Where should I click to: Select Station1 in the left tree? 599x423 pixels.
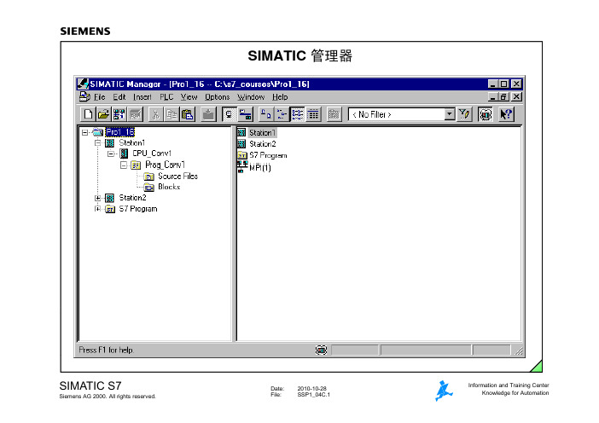(131, 143)
